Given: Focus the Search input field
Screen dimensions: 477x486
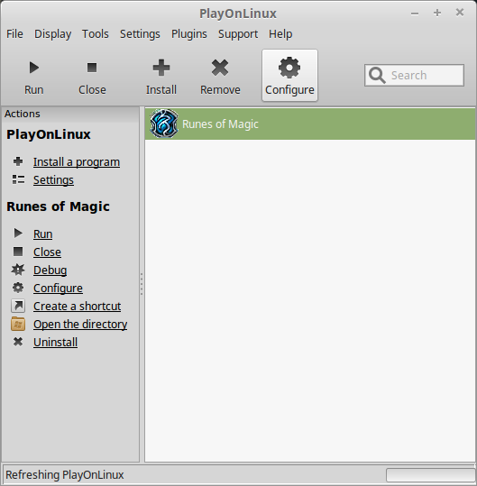Looking at the screenshot, I should coord(414,75).
